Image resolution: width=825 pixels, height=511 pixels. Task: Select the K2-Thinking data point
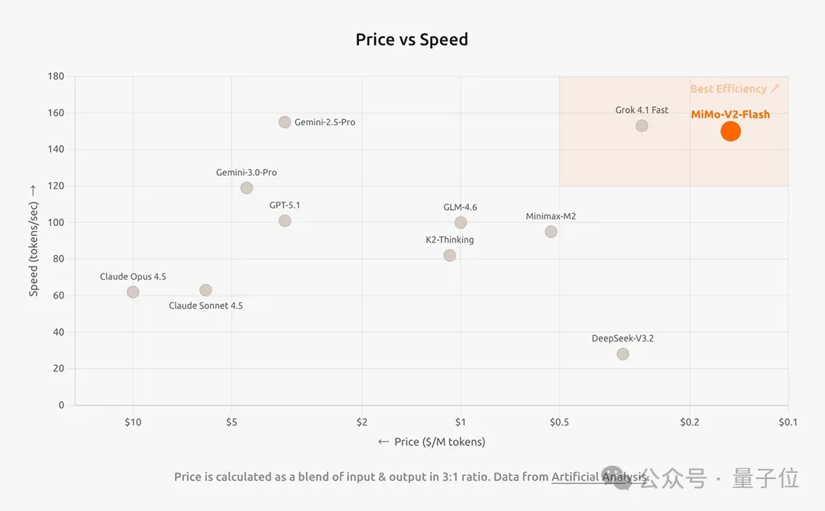[450, 255]
